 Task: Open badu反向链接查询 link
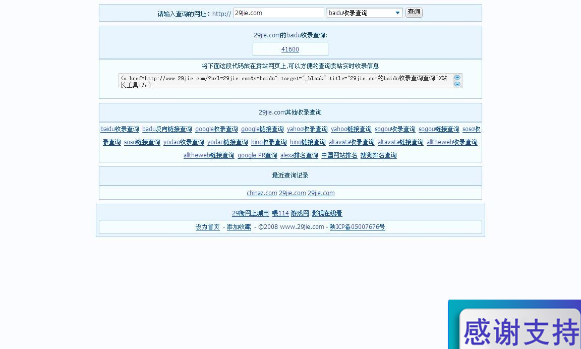point(167,129)
